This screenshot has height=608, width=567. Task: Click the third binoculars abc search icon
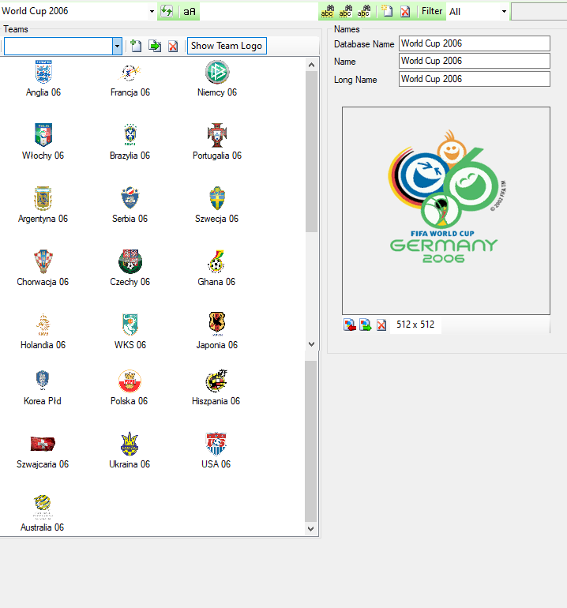point(364,11)
